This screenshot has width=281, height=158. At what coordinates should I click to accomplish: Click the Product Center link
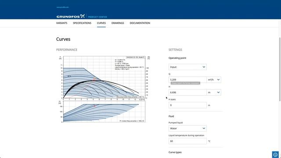point(97,17)
